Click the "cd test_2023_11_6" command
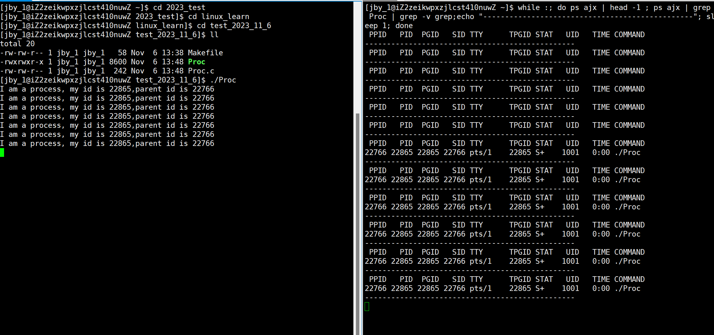The width and height of the screenshot is (714, 335). 234,26
